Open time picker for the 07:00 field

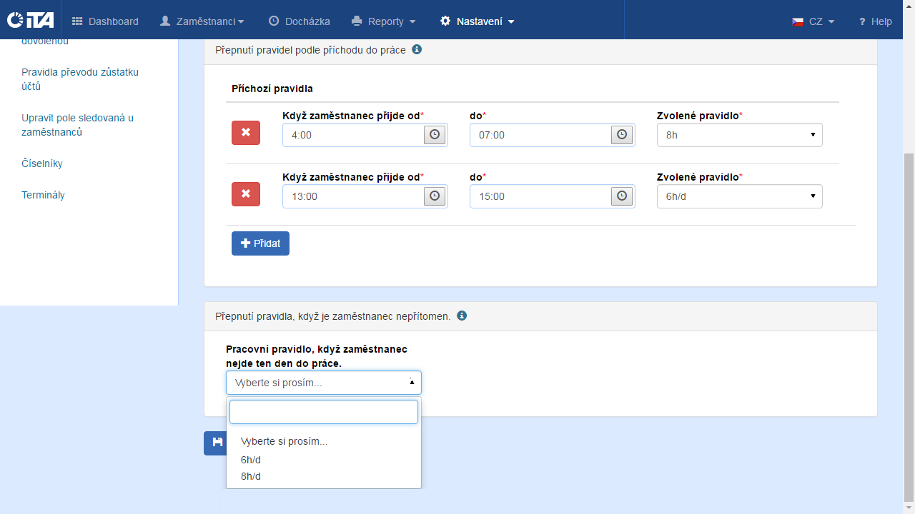[x=622, y=135]
